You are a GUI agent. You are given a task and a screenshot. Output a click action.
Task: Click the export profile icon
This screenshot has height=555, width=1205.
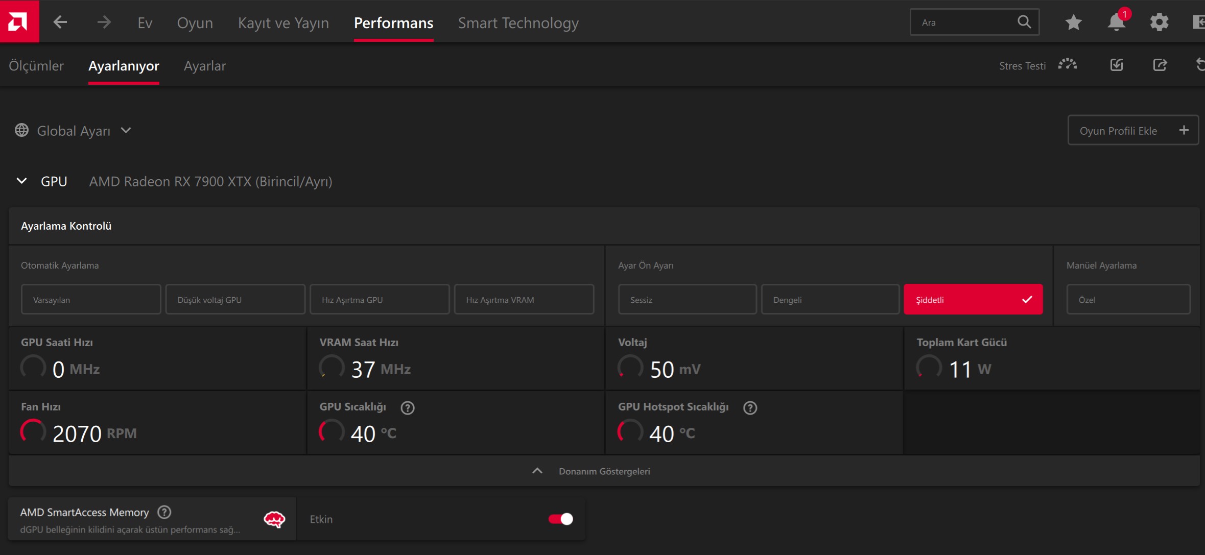[x=1160, y=65]
